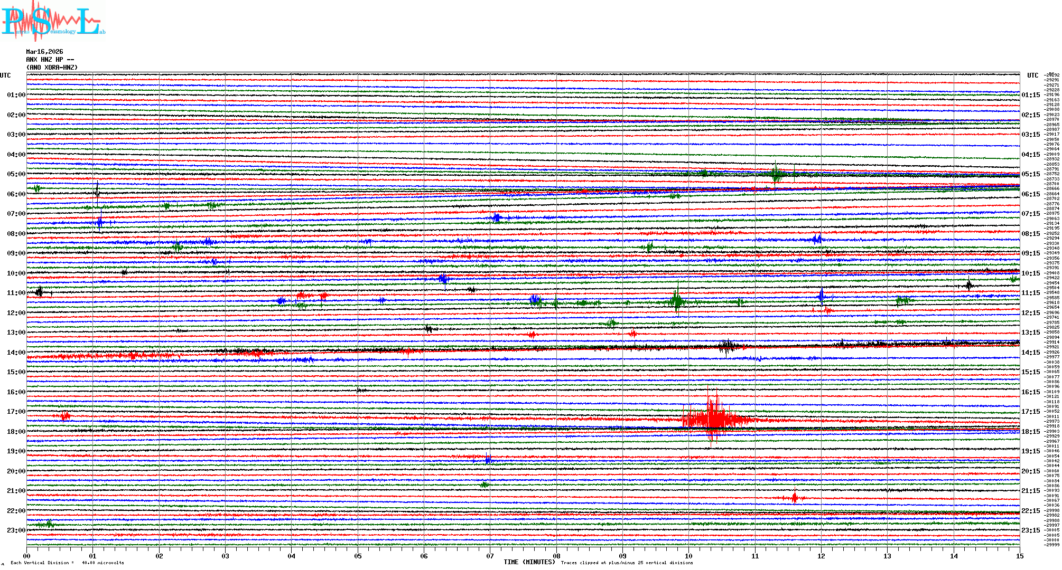Click the top-right UTC label
The height and width of the screenshot is (570, 1062).
pyautogui.click(x=1032, y=75)
